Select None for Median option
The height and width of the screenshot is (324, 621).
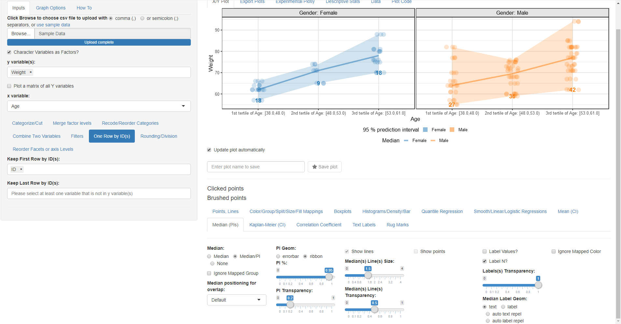click(212, 263)
